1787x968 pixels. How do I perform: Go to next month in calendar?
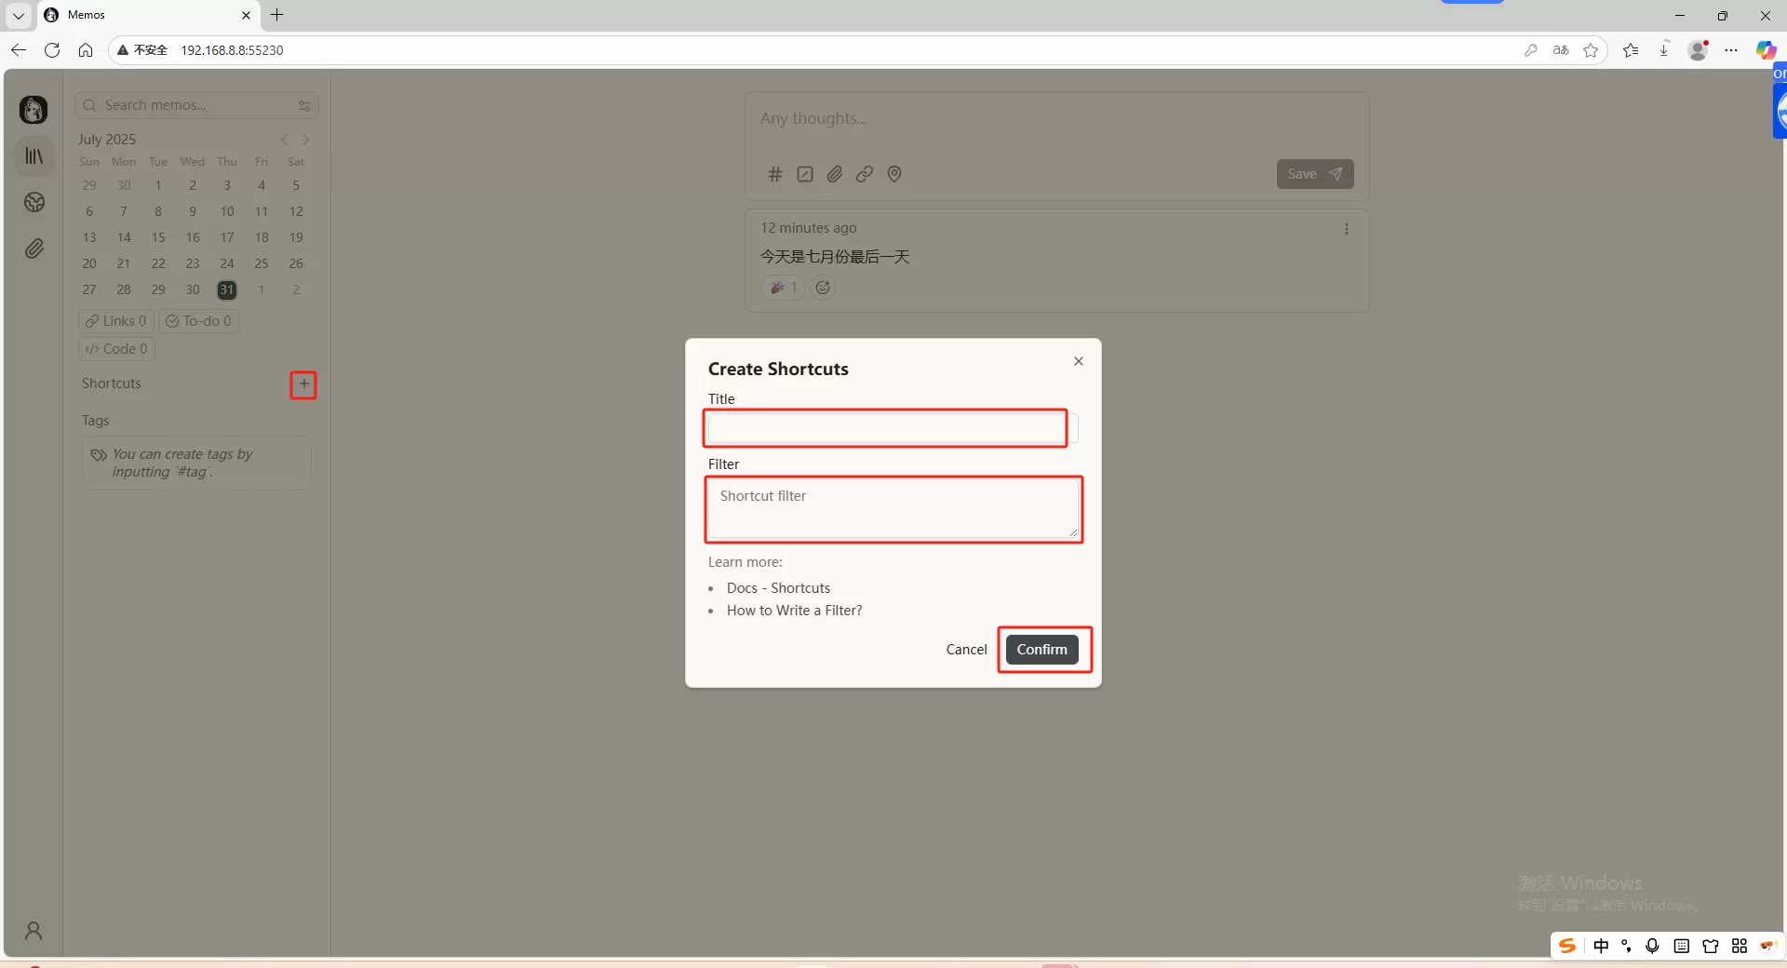(x=306, y=140)
